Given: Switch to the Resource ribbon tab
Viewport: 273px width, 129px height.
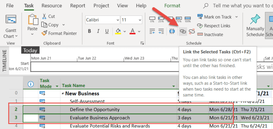Looking at the screenshot, I should pos(52,6).
